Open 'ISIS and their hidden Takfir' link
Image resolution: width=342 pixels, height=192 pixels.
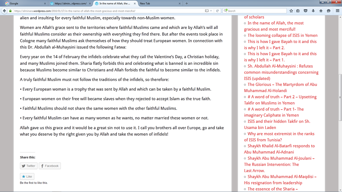click(277, 125)
